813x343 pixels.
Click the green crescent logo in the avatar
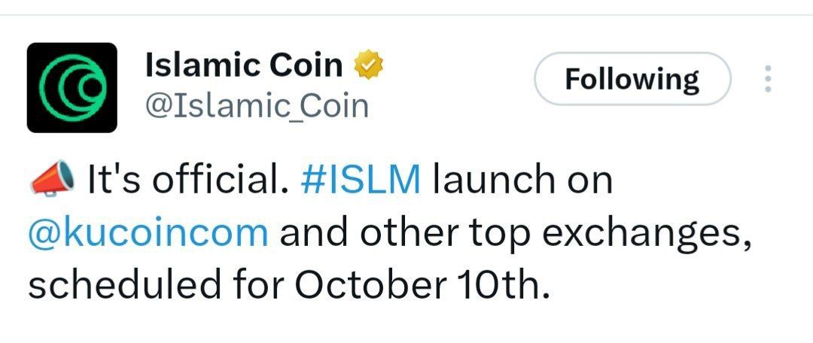72,88
